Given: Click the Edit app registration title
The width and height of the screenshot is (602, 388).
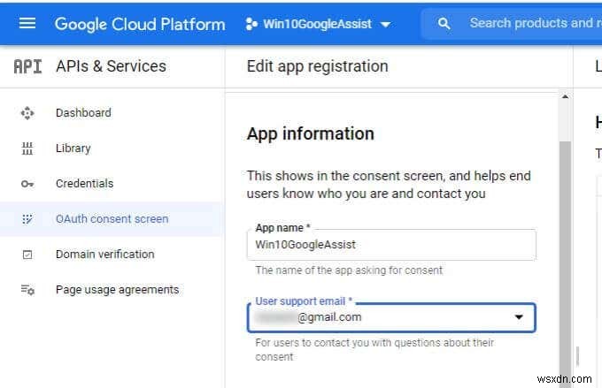Looking at the screenshot, I should (x=317, y=66).
